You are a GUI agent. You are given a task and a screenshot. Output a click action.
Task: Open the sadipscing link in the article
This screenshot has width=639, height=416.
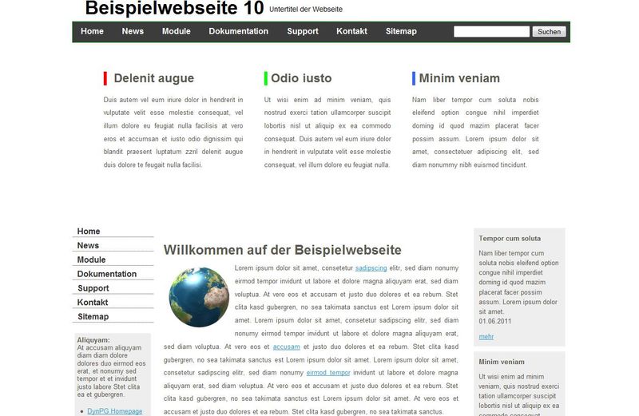click(x=371, y=268)
